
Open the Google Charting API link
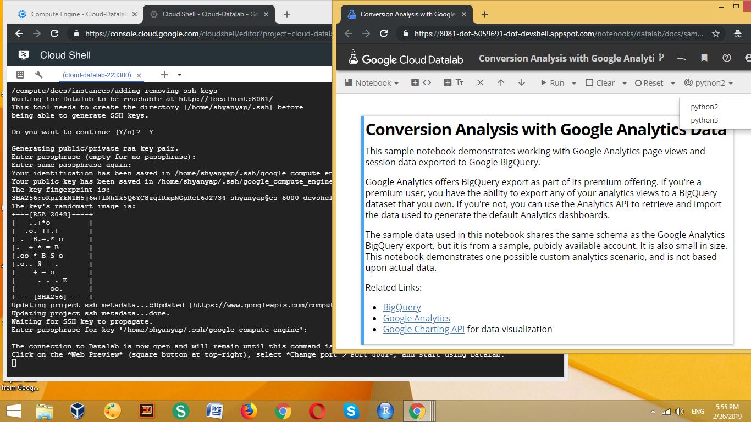(423, 329)
